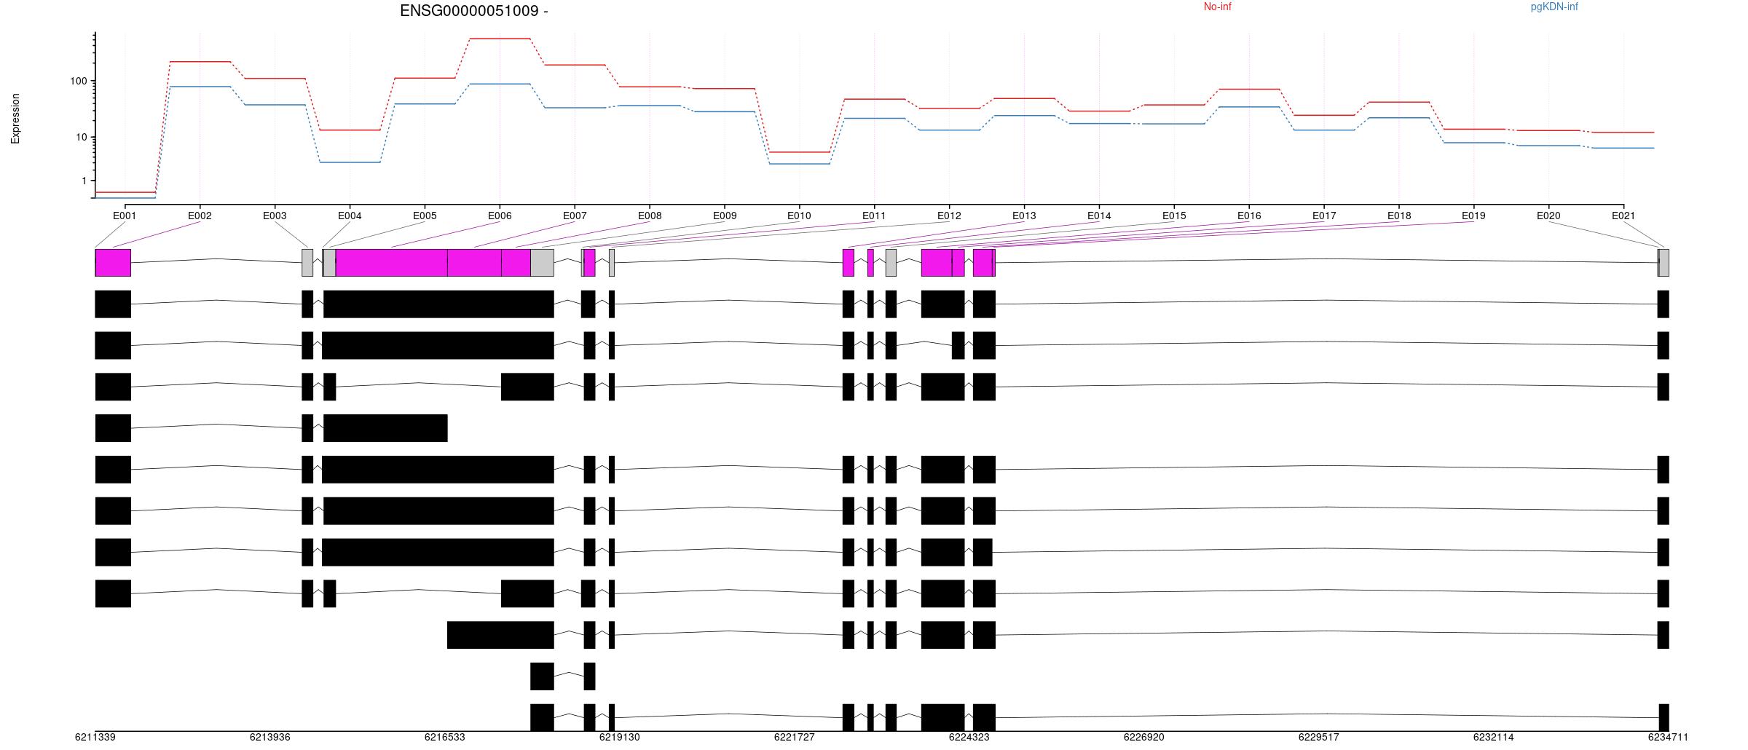The width and height of the screenshot is (1748, 750).
Task: Click genomic coordinate 6232114
Action: point(1494,738)
